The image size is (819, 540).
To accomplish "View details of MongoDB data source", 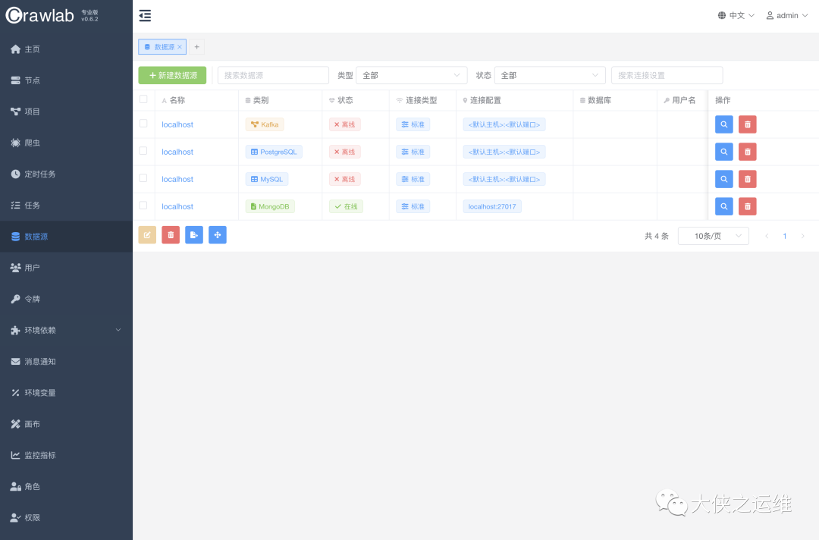I will (724, 206).
